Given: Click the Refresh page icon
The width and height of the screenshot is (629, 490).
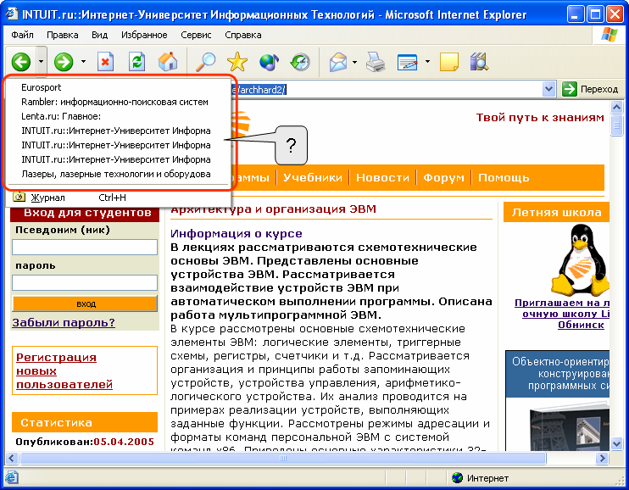Looking at the screenshot, I should pos(136,62).
